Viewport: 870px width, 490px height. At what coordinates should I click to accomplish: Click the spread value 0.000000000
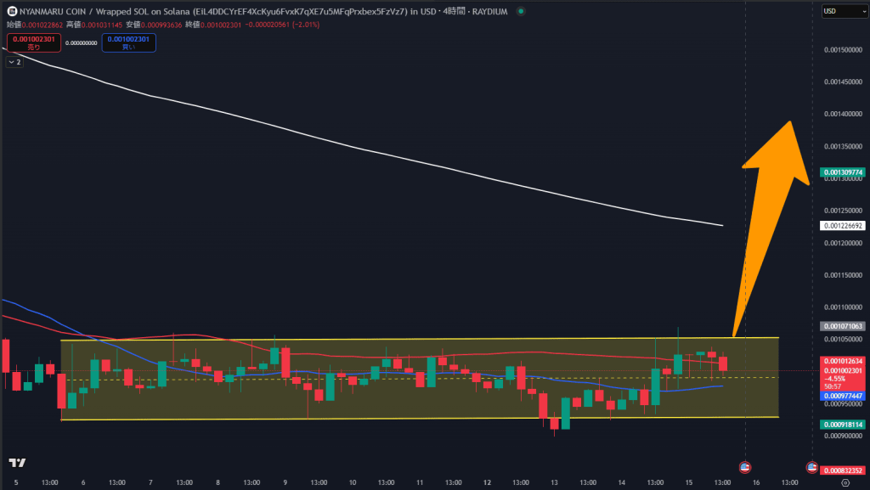point(81,43)
